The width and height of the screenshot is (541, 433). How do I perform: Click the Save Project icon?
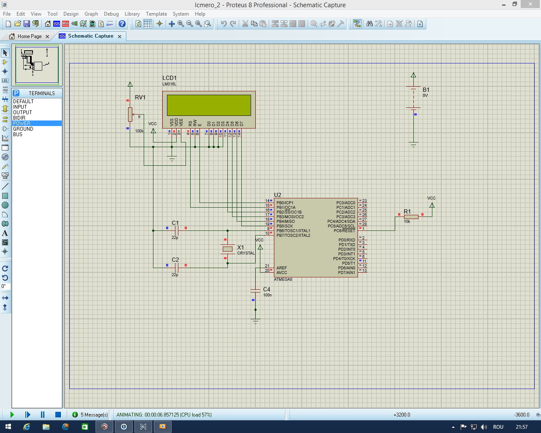click(27, 24)
